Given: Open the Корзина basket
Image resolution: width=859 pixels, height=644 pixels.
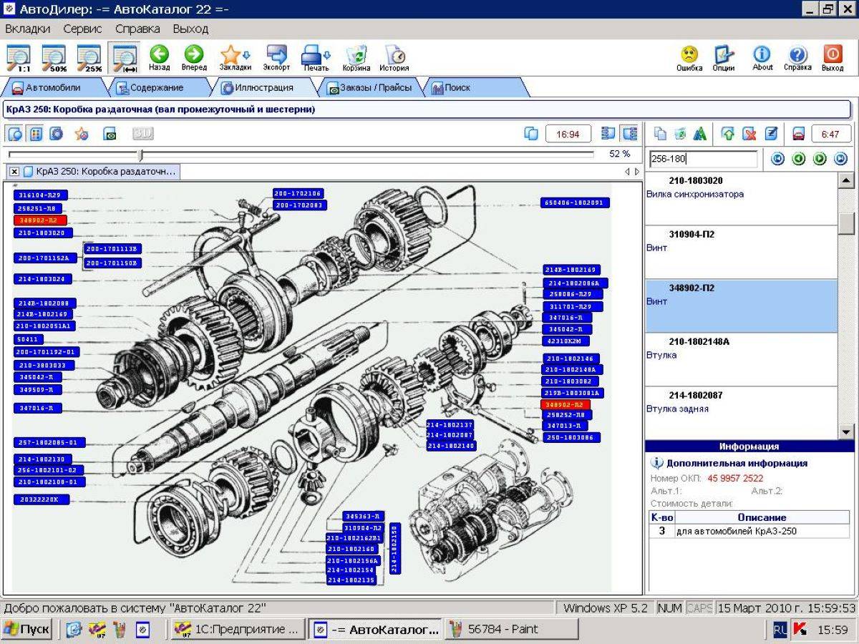Looking at the screenshot, I should point(356,58).
